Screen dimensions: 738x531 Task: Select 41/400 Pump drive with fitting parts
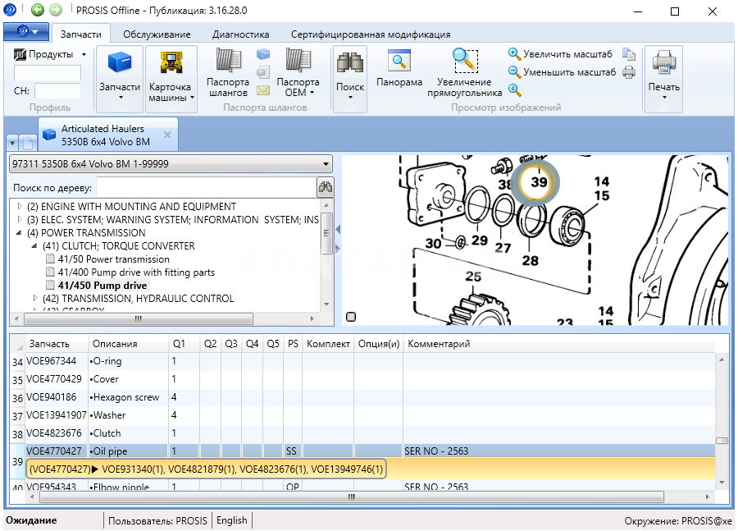(x=136, y=272)
